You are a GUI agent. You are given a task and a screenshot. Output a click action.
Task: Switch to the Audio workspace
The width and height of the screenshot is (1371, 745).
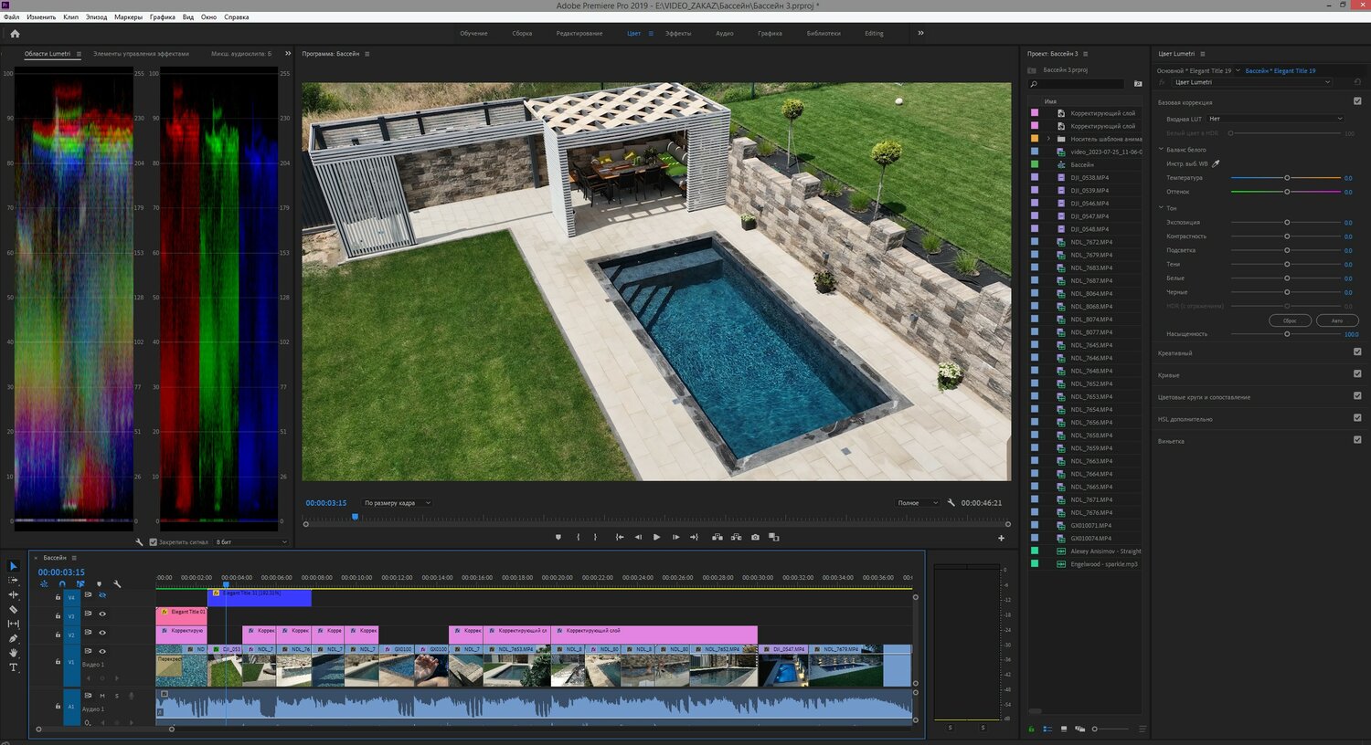tap(725, 33)
